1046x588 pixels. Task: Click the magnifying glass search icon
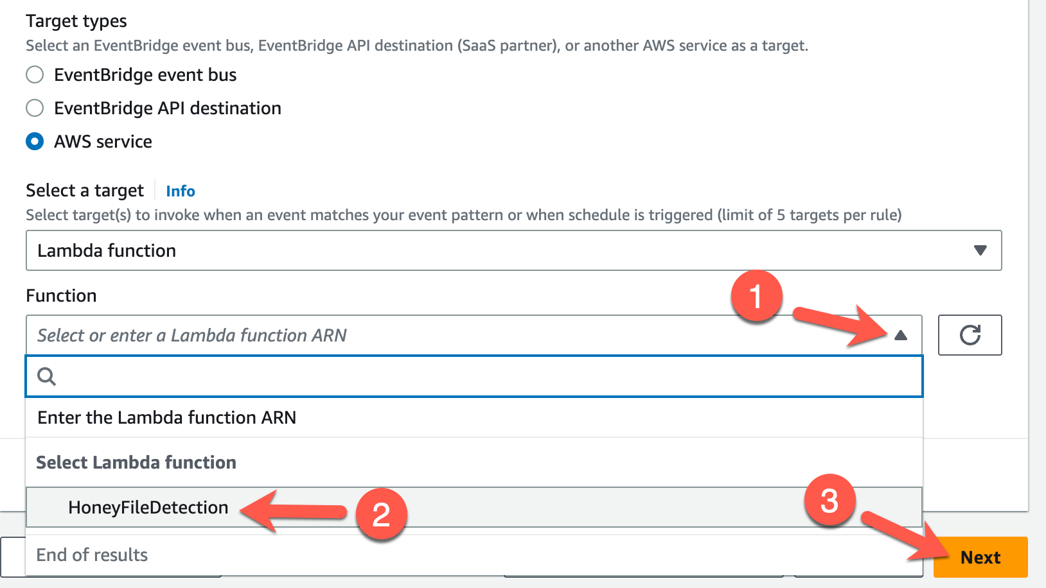click(x=47, y=377)
